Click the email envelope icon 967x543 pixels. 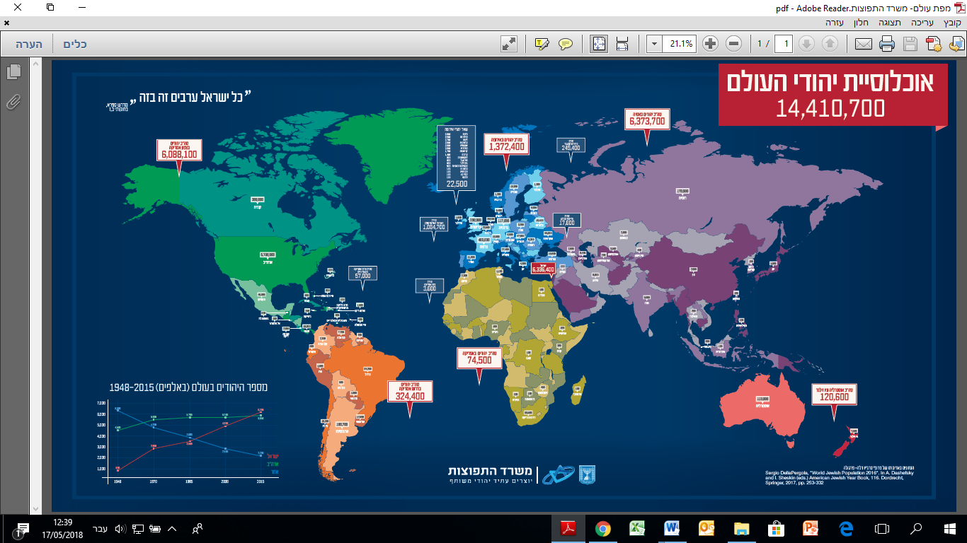[x=863, y=44]
